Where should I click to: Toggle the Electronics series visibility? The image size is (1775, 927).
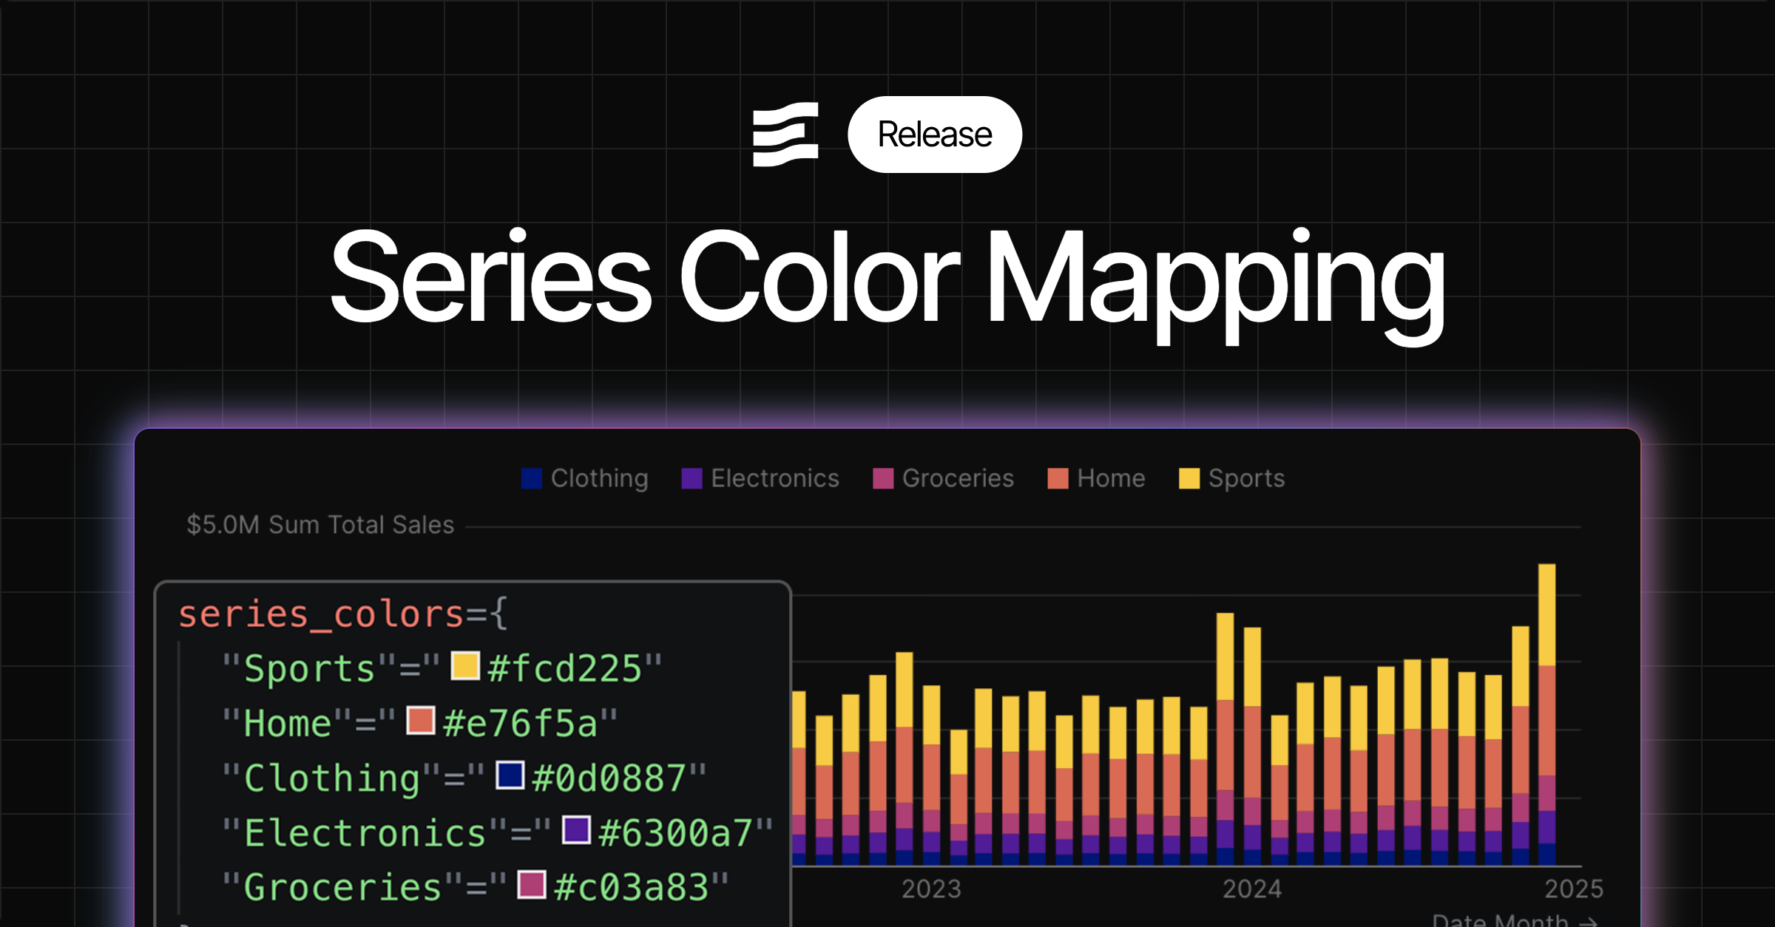point(762,478)
